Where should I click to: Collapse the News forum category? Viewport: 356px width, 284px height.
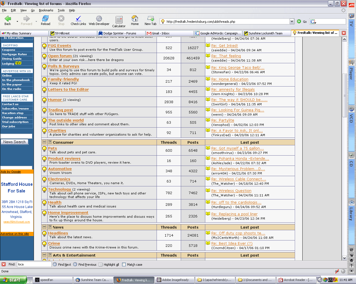(x=44, y=227)
